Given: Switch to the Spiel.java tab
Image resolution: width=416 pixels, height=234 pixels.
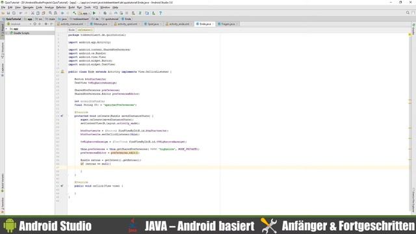Looking at the screenshot, I should tap(153, 24).
